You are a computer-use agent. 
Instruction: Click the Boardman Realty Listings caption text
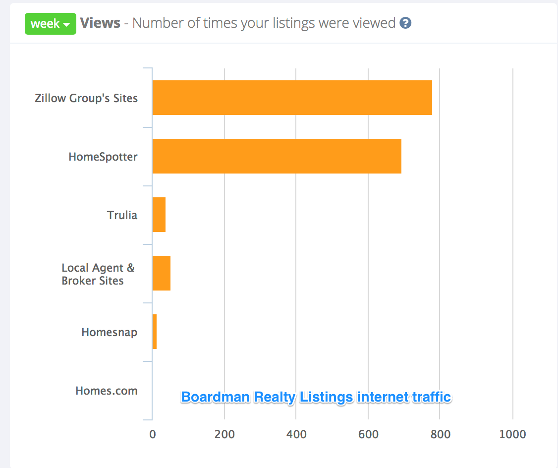click(x=316, y=397)
